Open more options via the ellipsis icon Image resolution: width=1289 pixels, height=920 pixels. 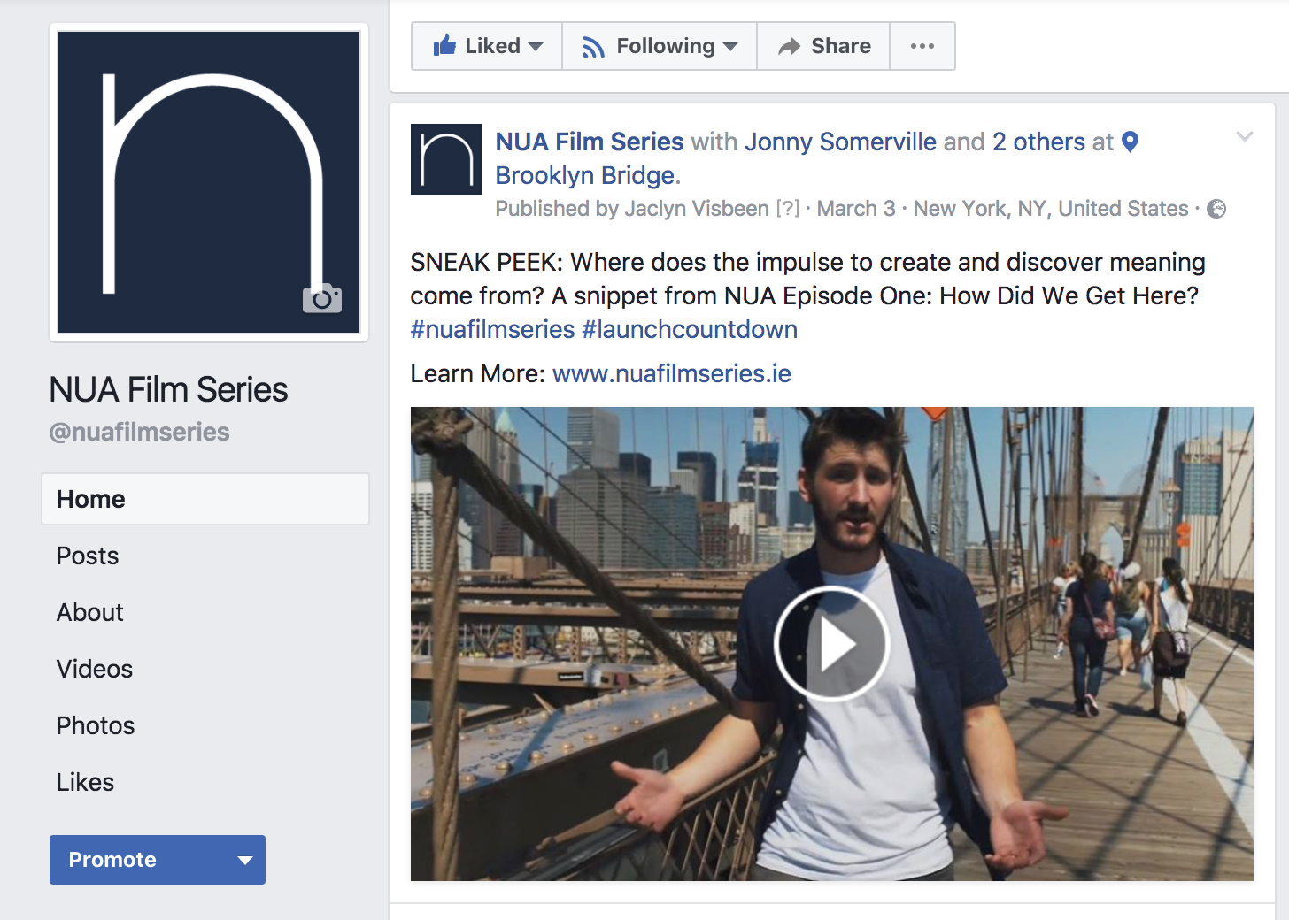(x=922, y=46)
